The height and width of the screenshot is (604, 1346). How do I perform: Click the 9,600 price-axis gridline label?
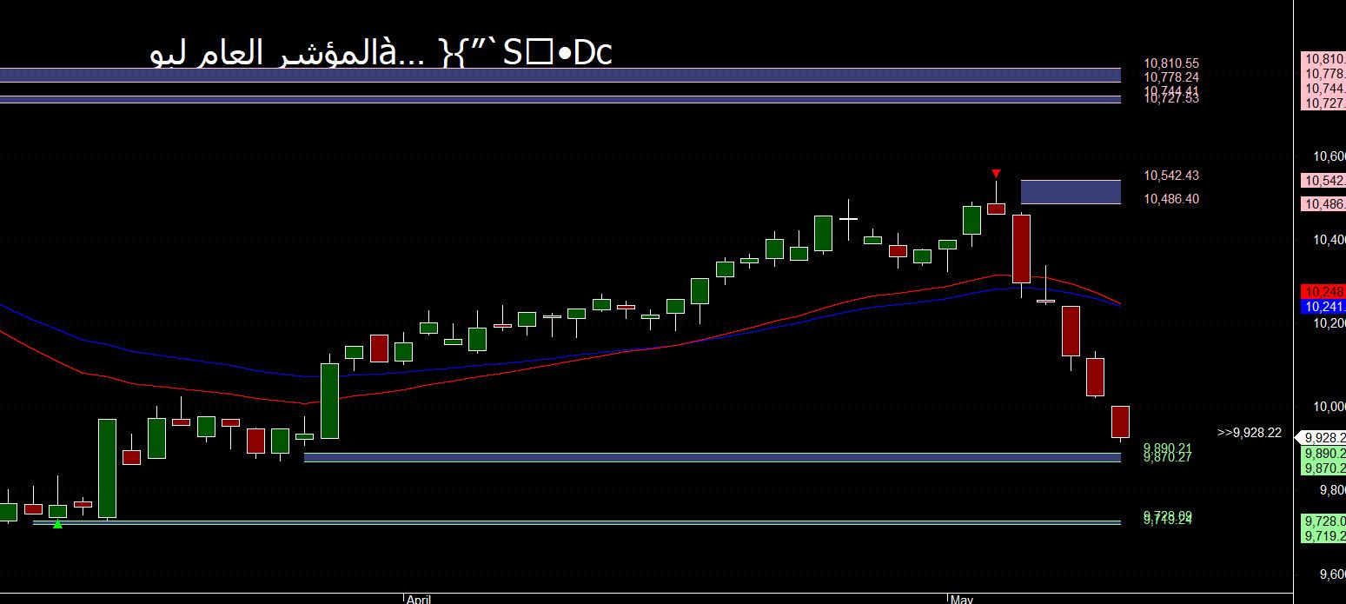(x=1332, y=574)
